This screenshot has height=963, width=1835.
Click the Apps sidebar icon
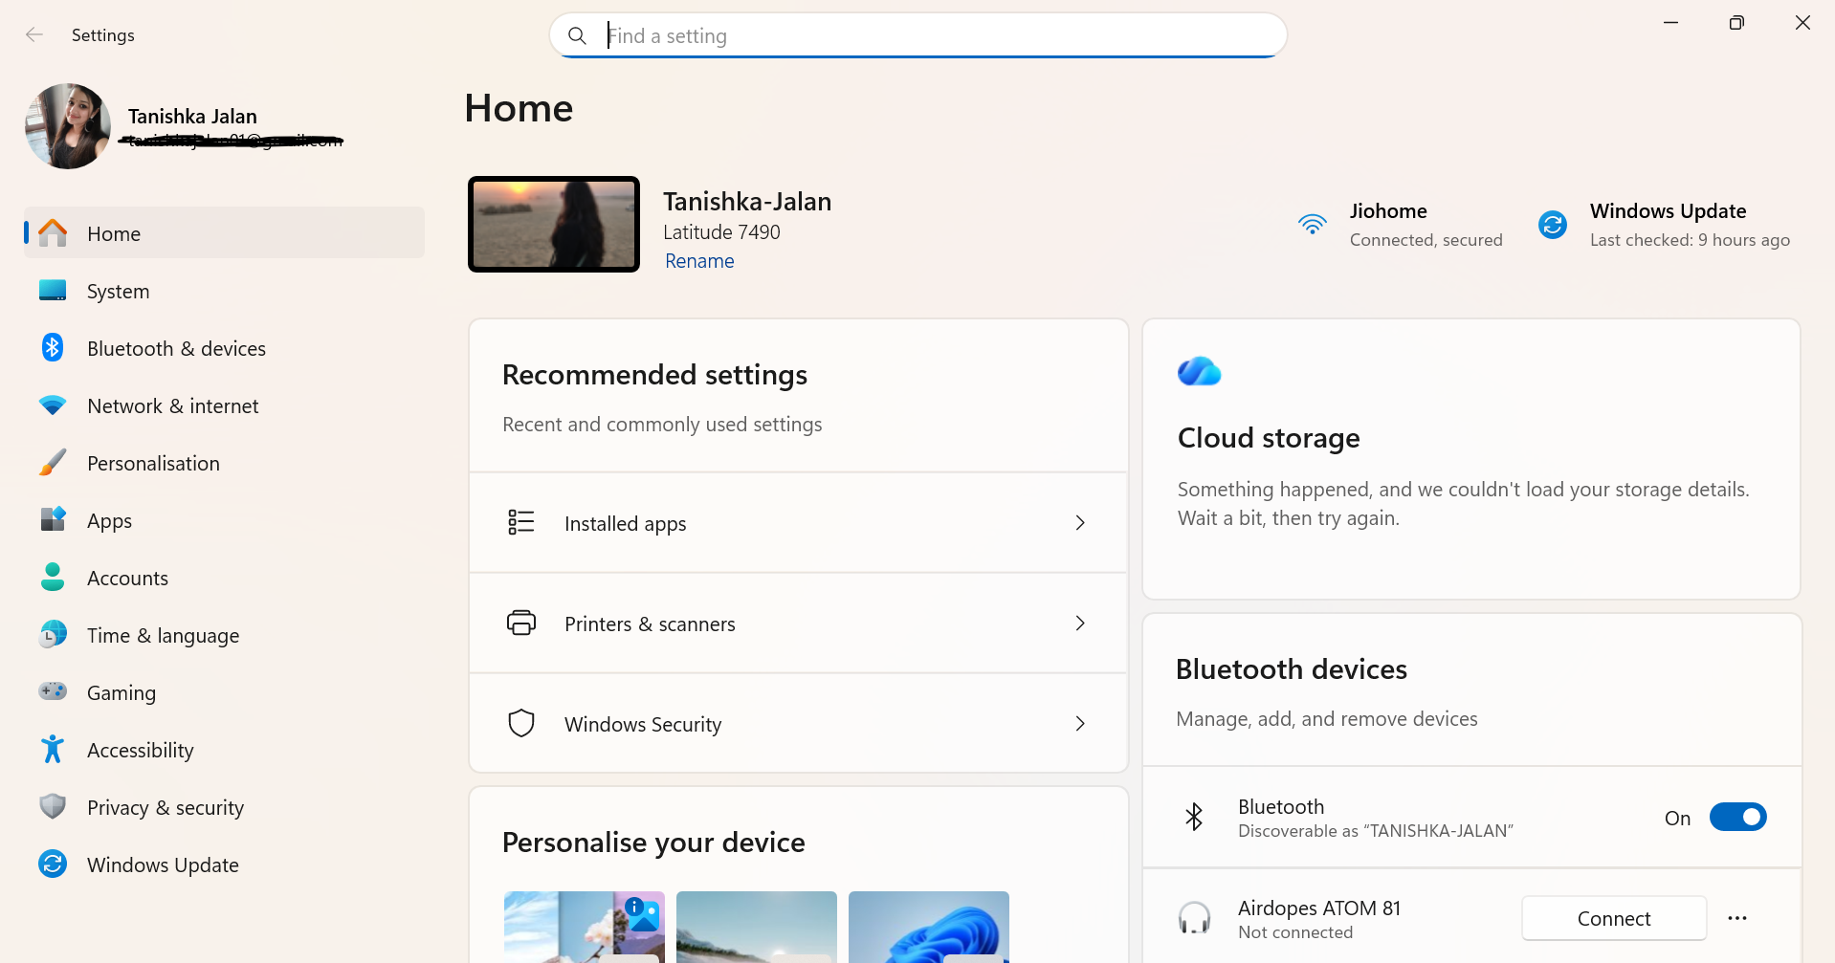[x=53, y=519]
